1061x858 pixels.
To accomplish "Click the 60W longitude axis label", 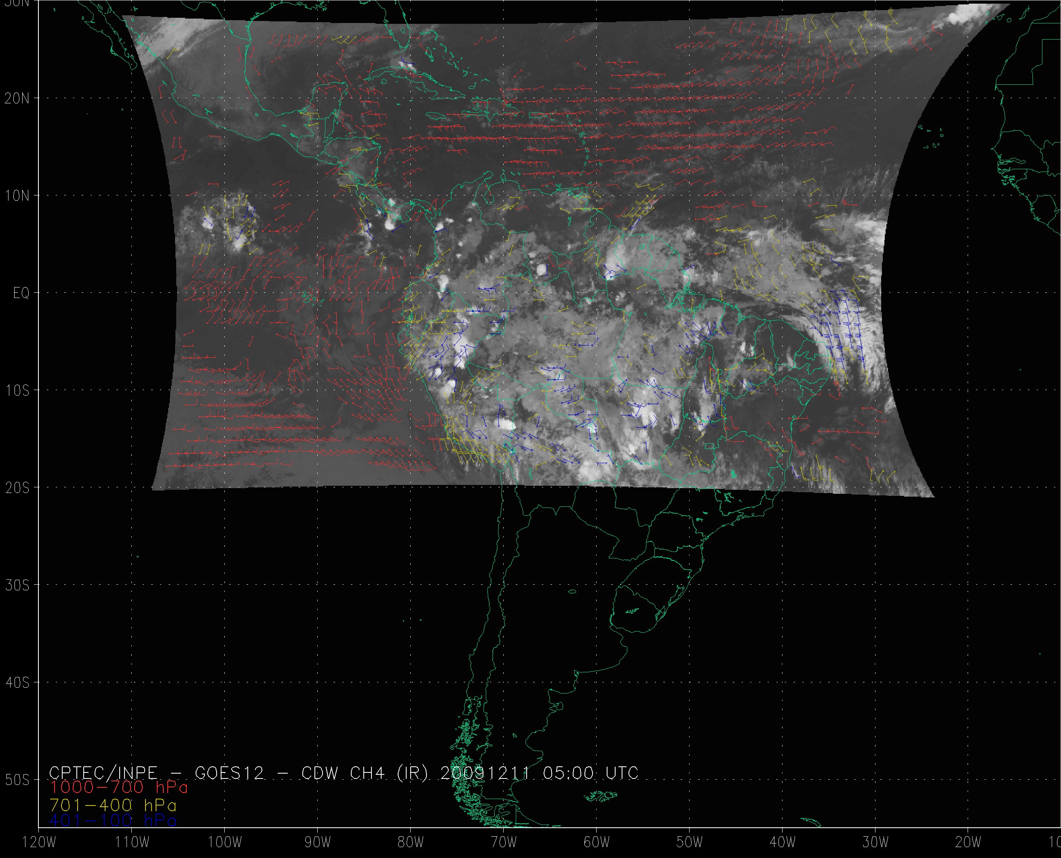I will pos(597,843).
